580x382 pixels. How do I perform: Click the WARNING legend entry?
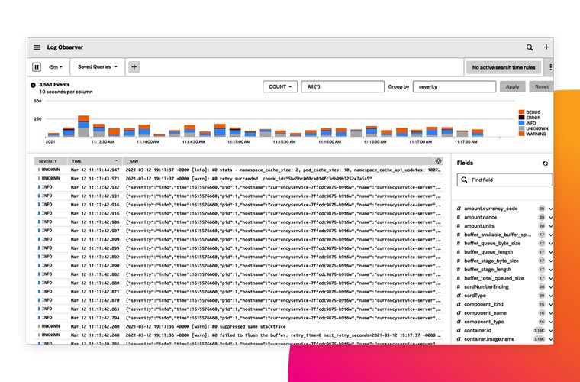click(532, 134)
